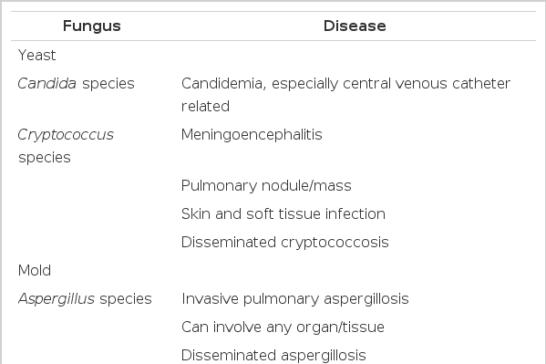Screen dimensions: 546x364
Task: Click 'Can involve any organ/tissue'
Action: click(283, 328)
